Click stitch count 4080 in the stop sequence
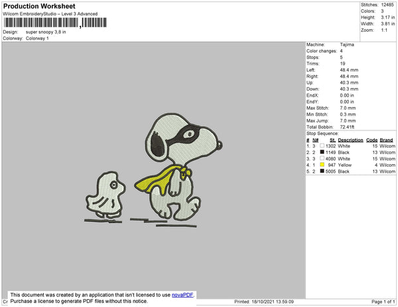This screenshot has width=398, height=307. 331,159
